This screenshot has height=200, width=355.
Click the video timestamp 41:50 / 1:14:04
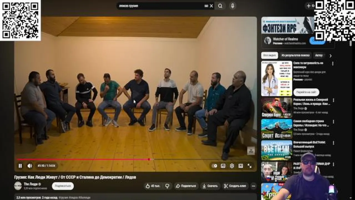click(x=46, y=166)
